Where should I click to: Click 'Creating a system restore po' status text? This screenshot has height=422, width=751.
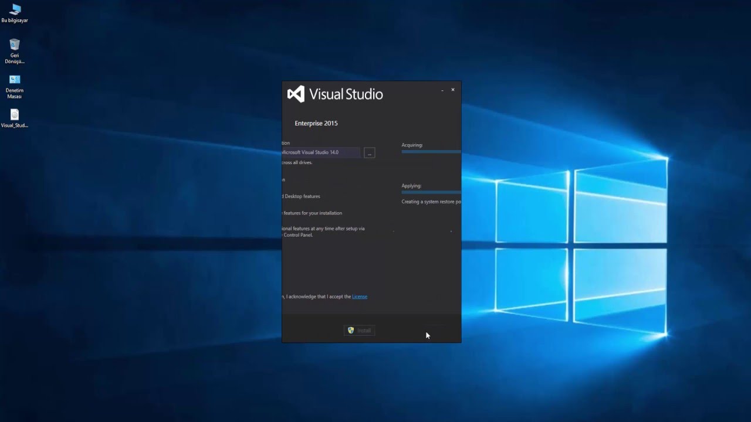[431, 202]
